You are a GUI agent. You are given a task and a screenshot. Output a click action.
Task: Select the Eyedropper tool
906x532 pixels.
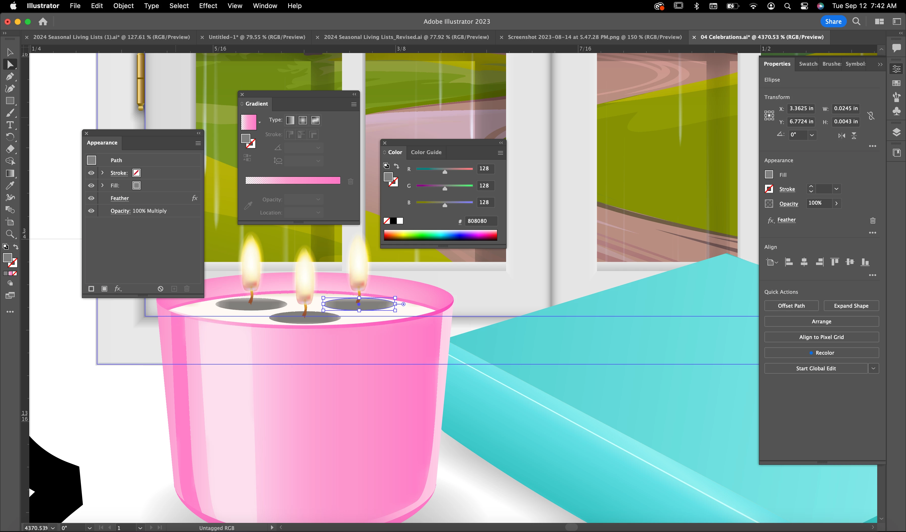pos(10,185)
